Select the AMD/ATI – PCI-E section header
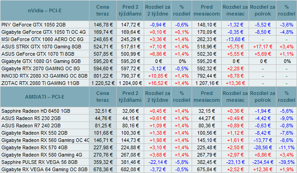 (x=45, y=97)
